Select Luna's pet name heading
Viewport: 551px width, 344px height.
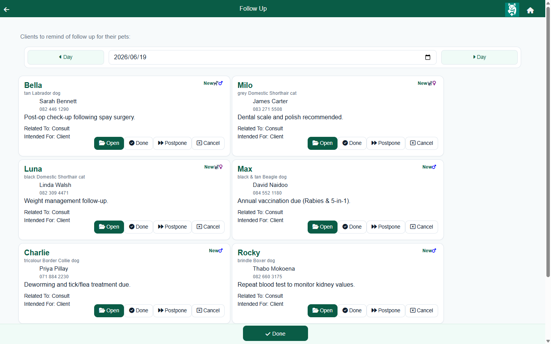point(33,169)
